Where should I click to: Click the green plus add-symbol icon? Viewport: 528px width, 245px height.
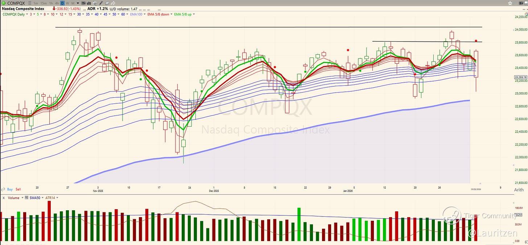[x=3, y=3]
